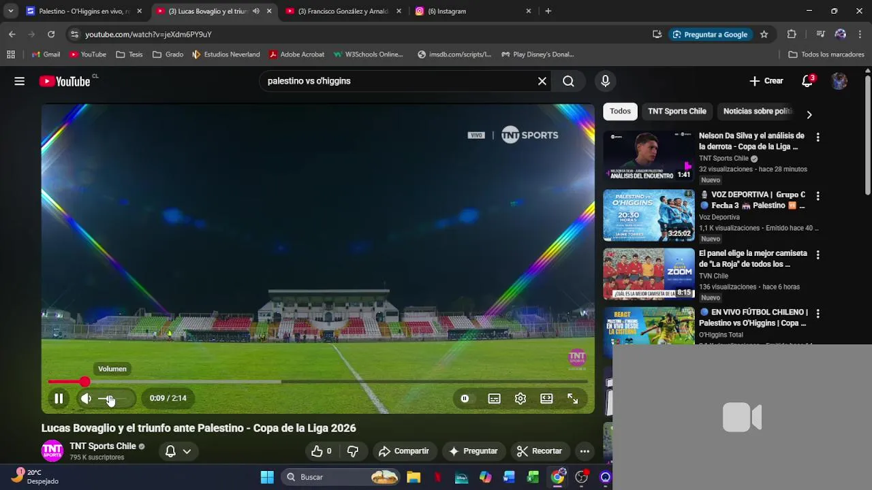Open the browser extensions puzzle icon
The height and width of the screenshot is (490, 872).
[x=792, y=34]
